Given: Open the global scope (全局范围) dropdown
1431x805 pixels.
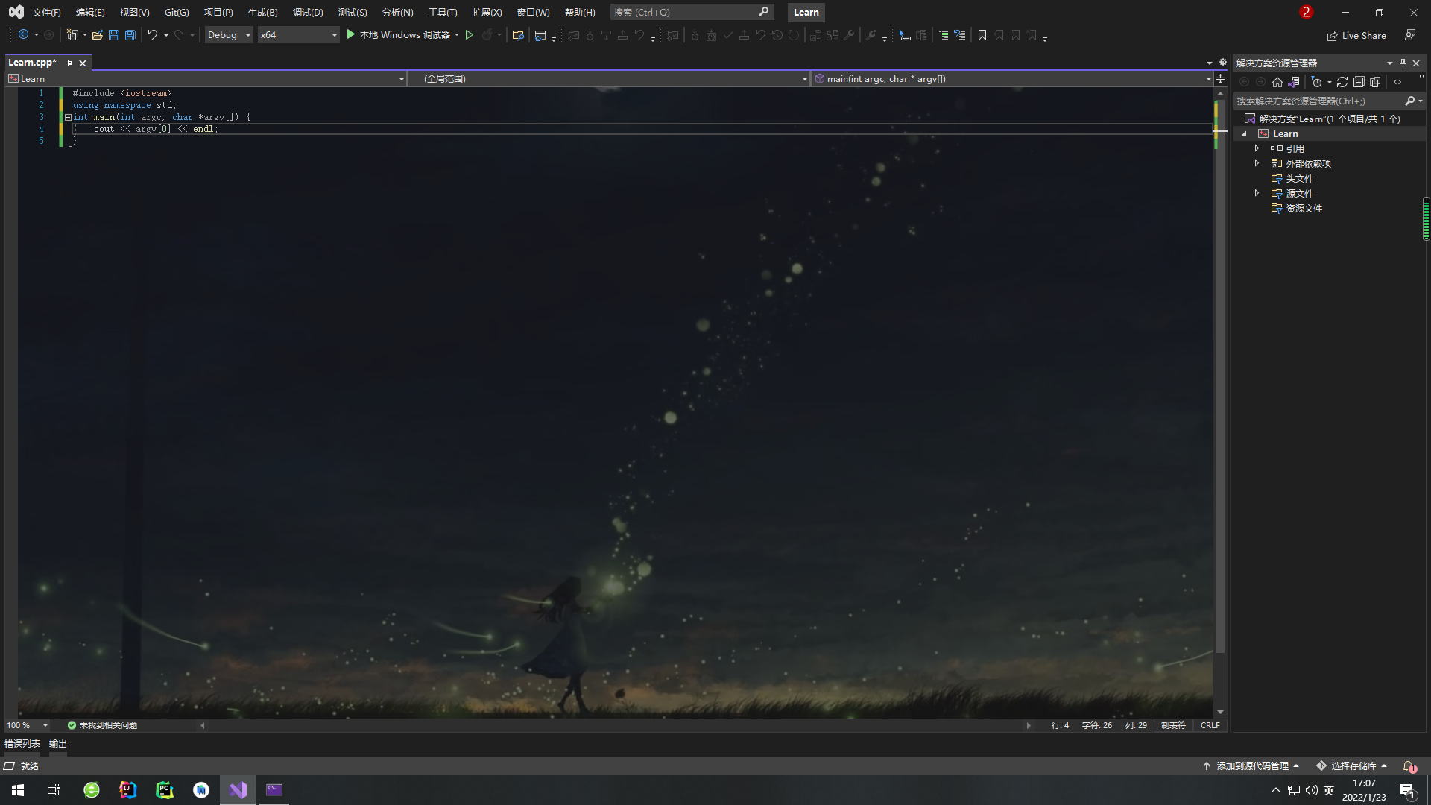Looking at the screenshot, I should tap(610, 79).
